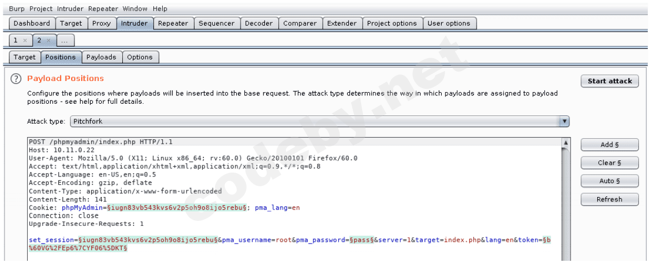Switch to the Proxy tab
This screenshot has height=268, width=650.
(x=102, y=23)
